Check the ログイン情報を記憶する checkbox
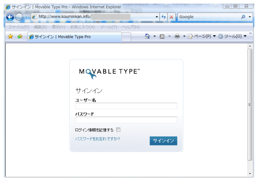The image size is (258, 181). 118,130
